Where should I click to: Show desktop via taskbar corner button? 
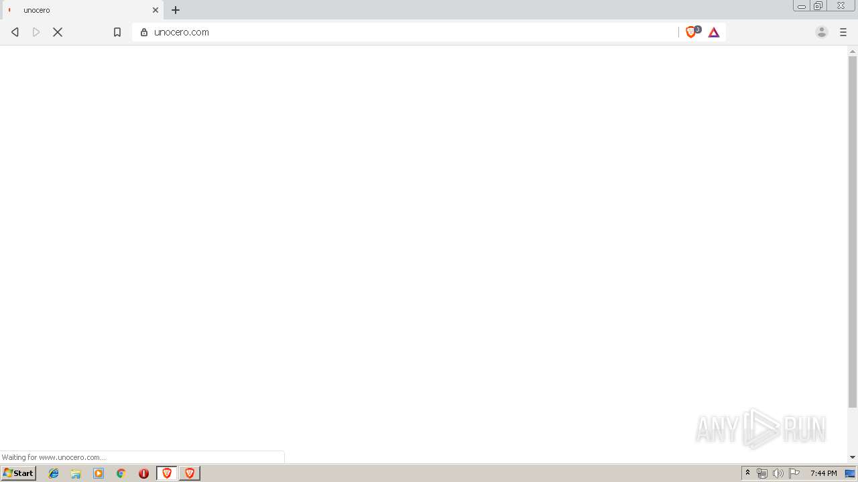pos(851,473)
